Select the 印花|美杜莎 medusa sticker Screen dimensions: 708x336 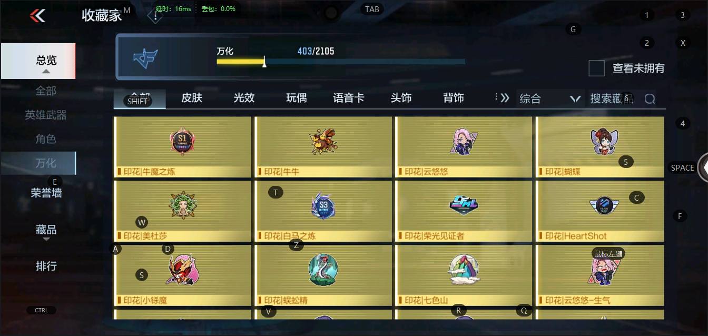[182, 211]
